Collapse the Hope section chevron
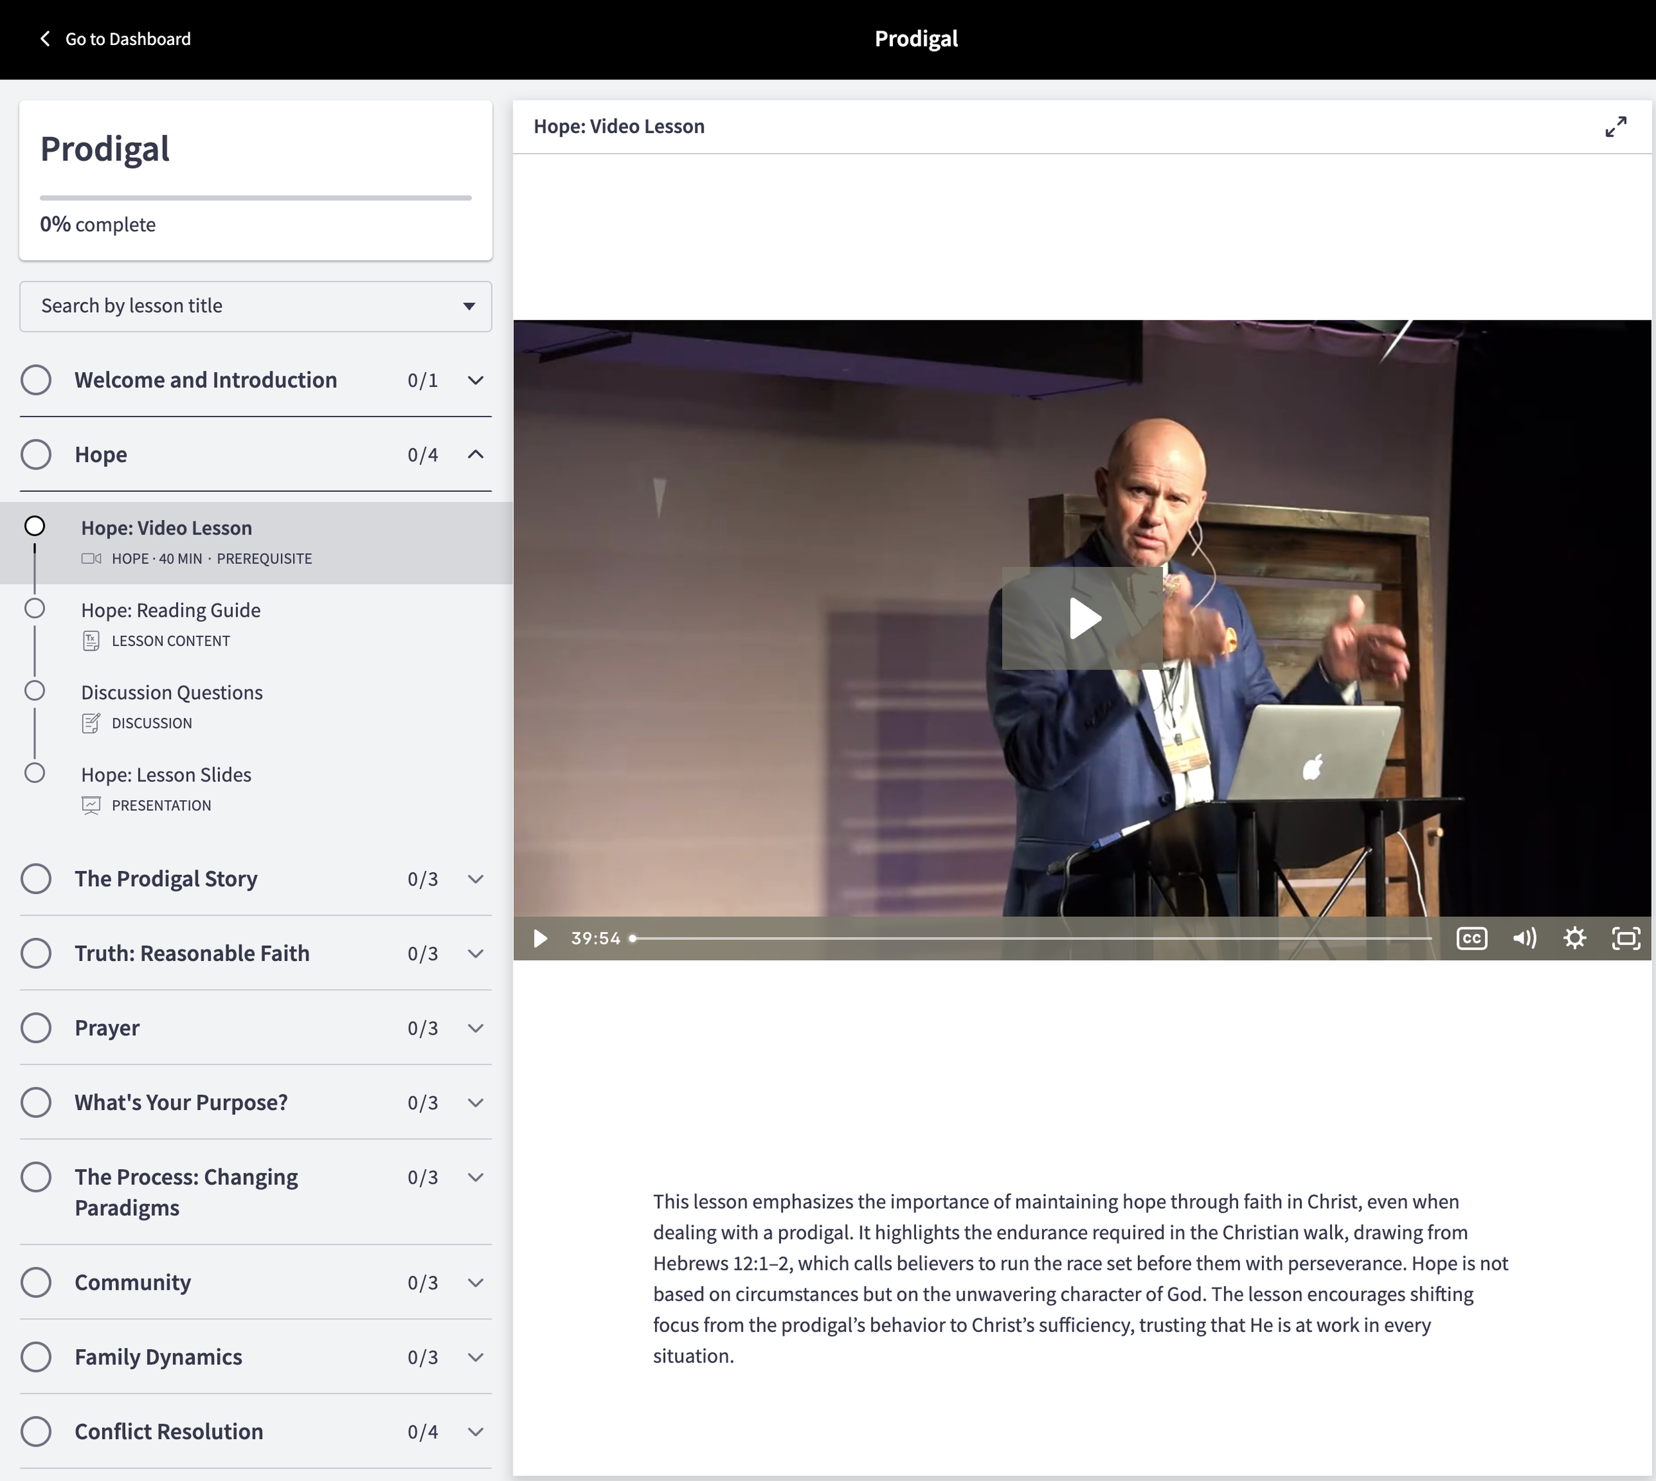Viewport: 1656px width, 1481px height. pyautogui.click(x=475, y=455)
